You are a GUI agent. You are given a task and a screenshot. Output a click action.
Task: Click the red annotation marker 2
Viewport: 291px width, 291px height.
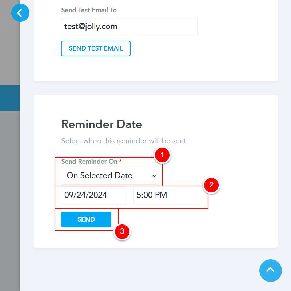[x=211, y=185]
